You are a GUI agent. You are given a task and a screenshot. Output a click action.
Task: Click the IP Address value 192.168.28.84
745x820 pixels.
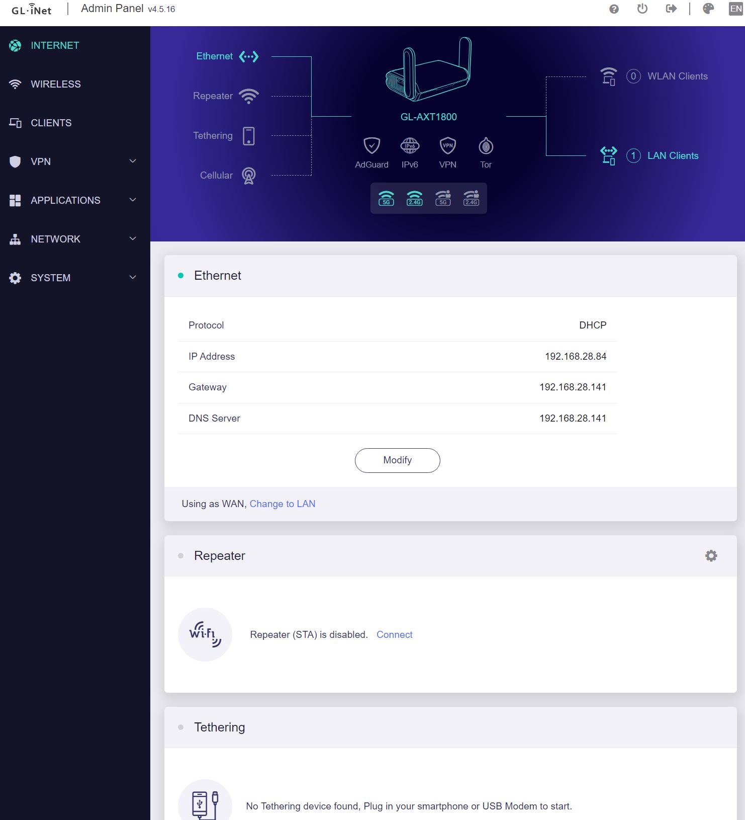(576, 357)
